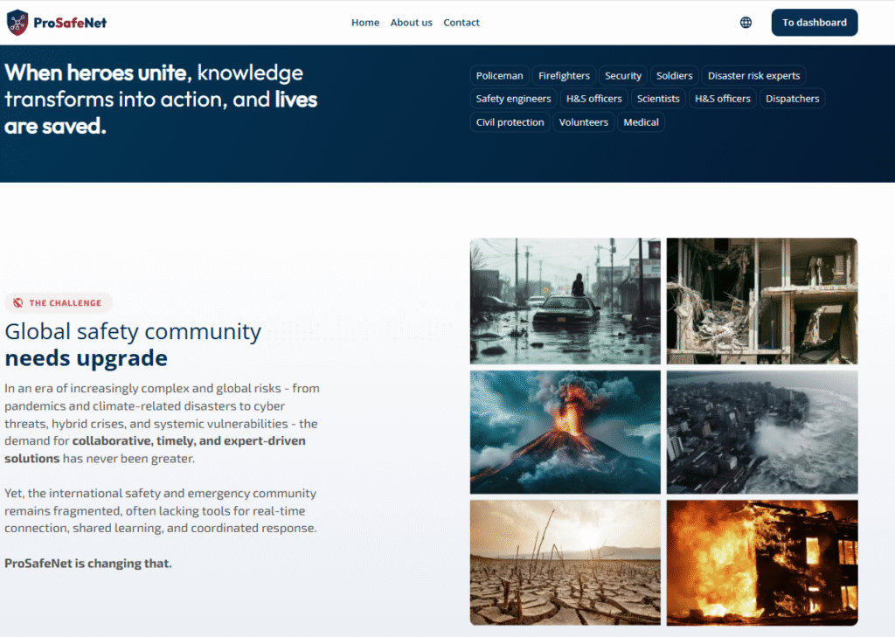
Task: Click the Dispatchers tag
Action: pyautogui.click(x=792, y=99)
